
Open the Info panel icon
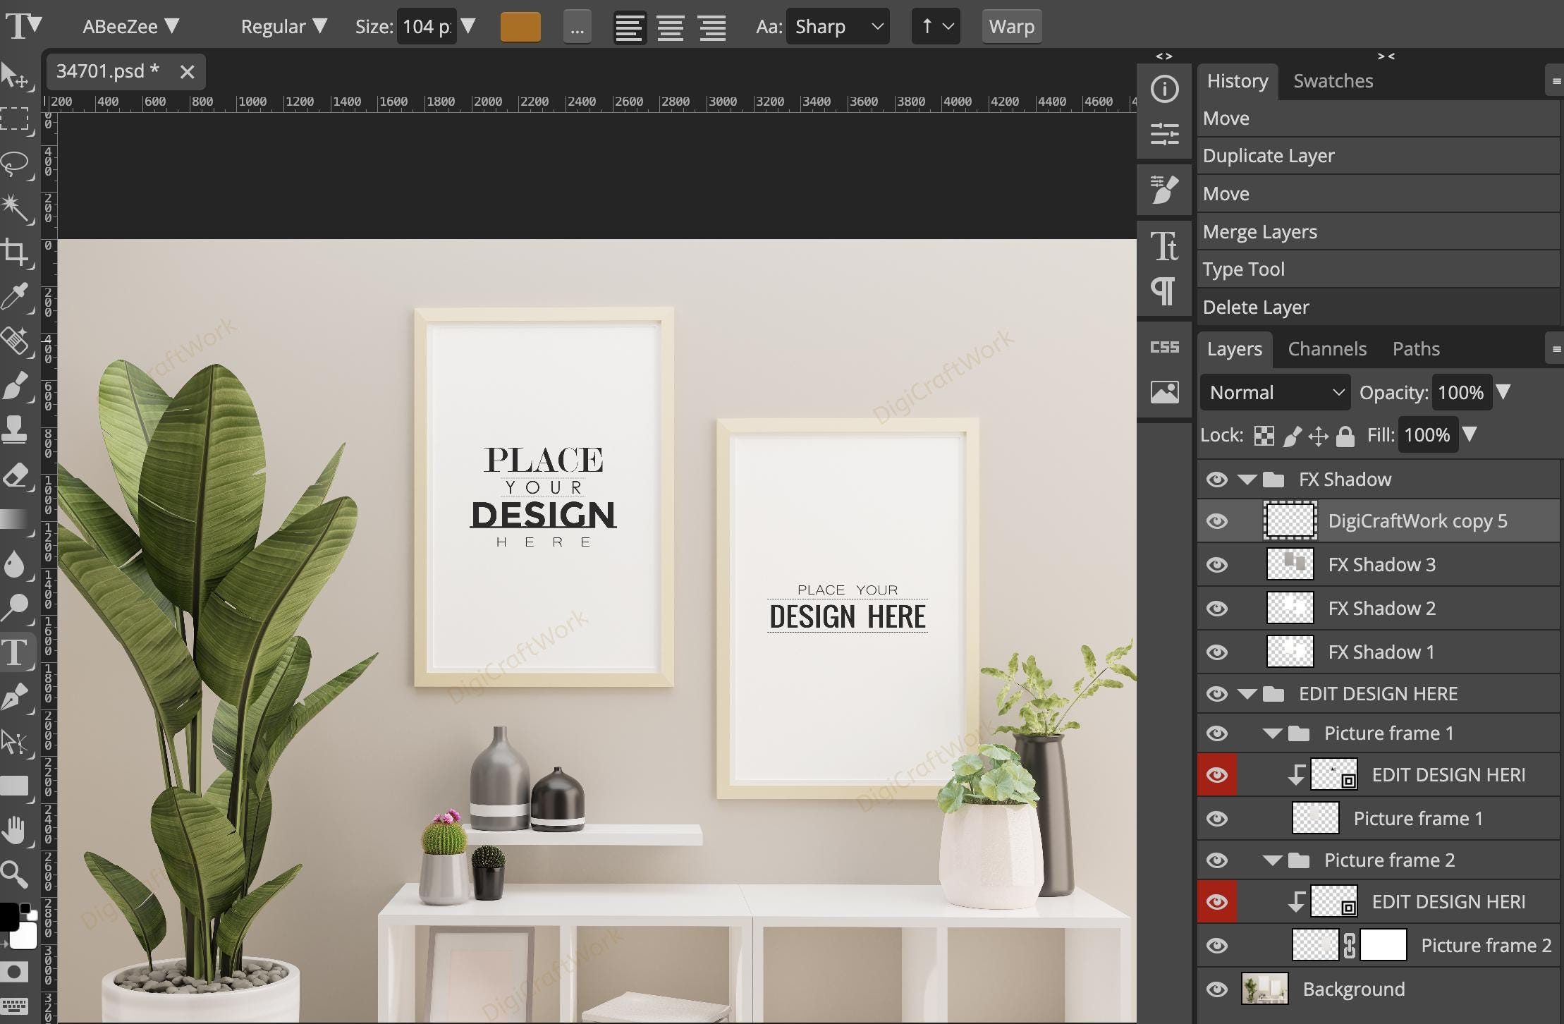[x=1164, y=89]
